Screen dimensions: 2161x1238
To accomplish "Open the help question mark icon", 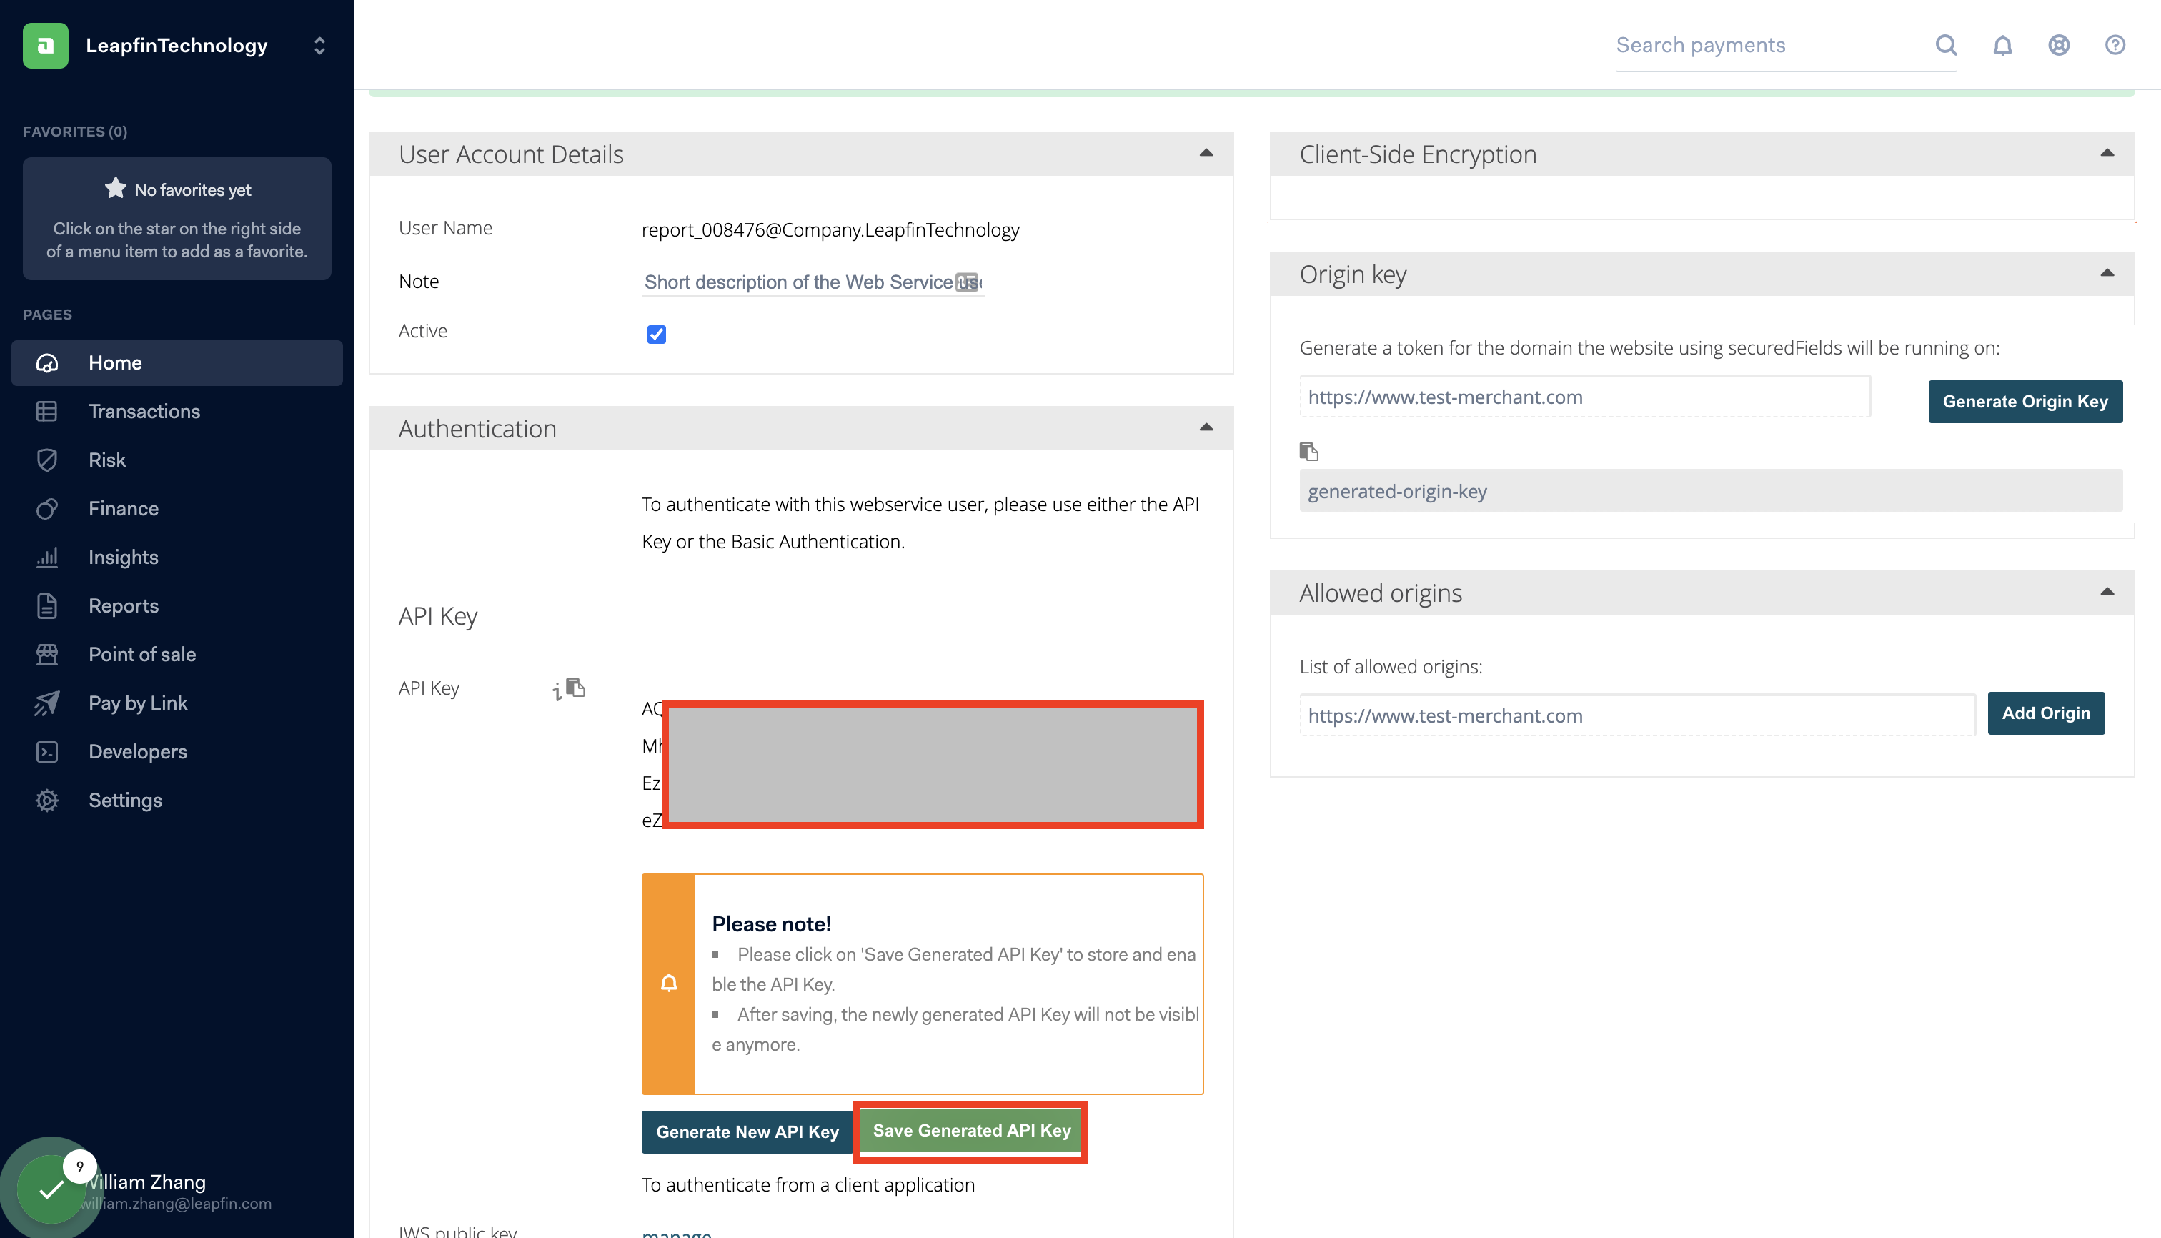I will pyautogui.click(x=2115, y=45).
